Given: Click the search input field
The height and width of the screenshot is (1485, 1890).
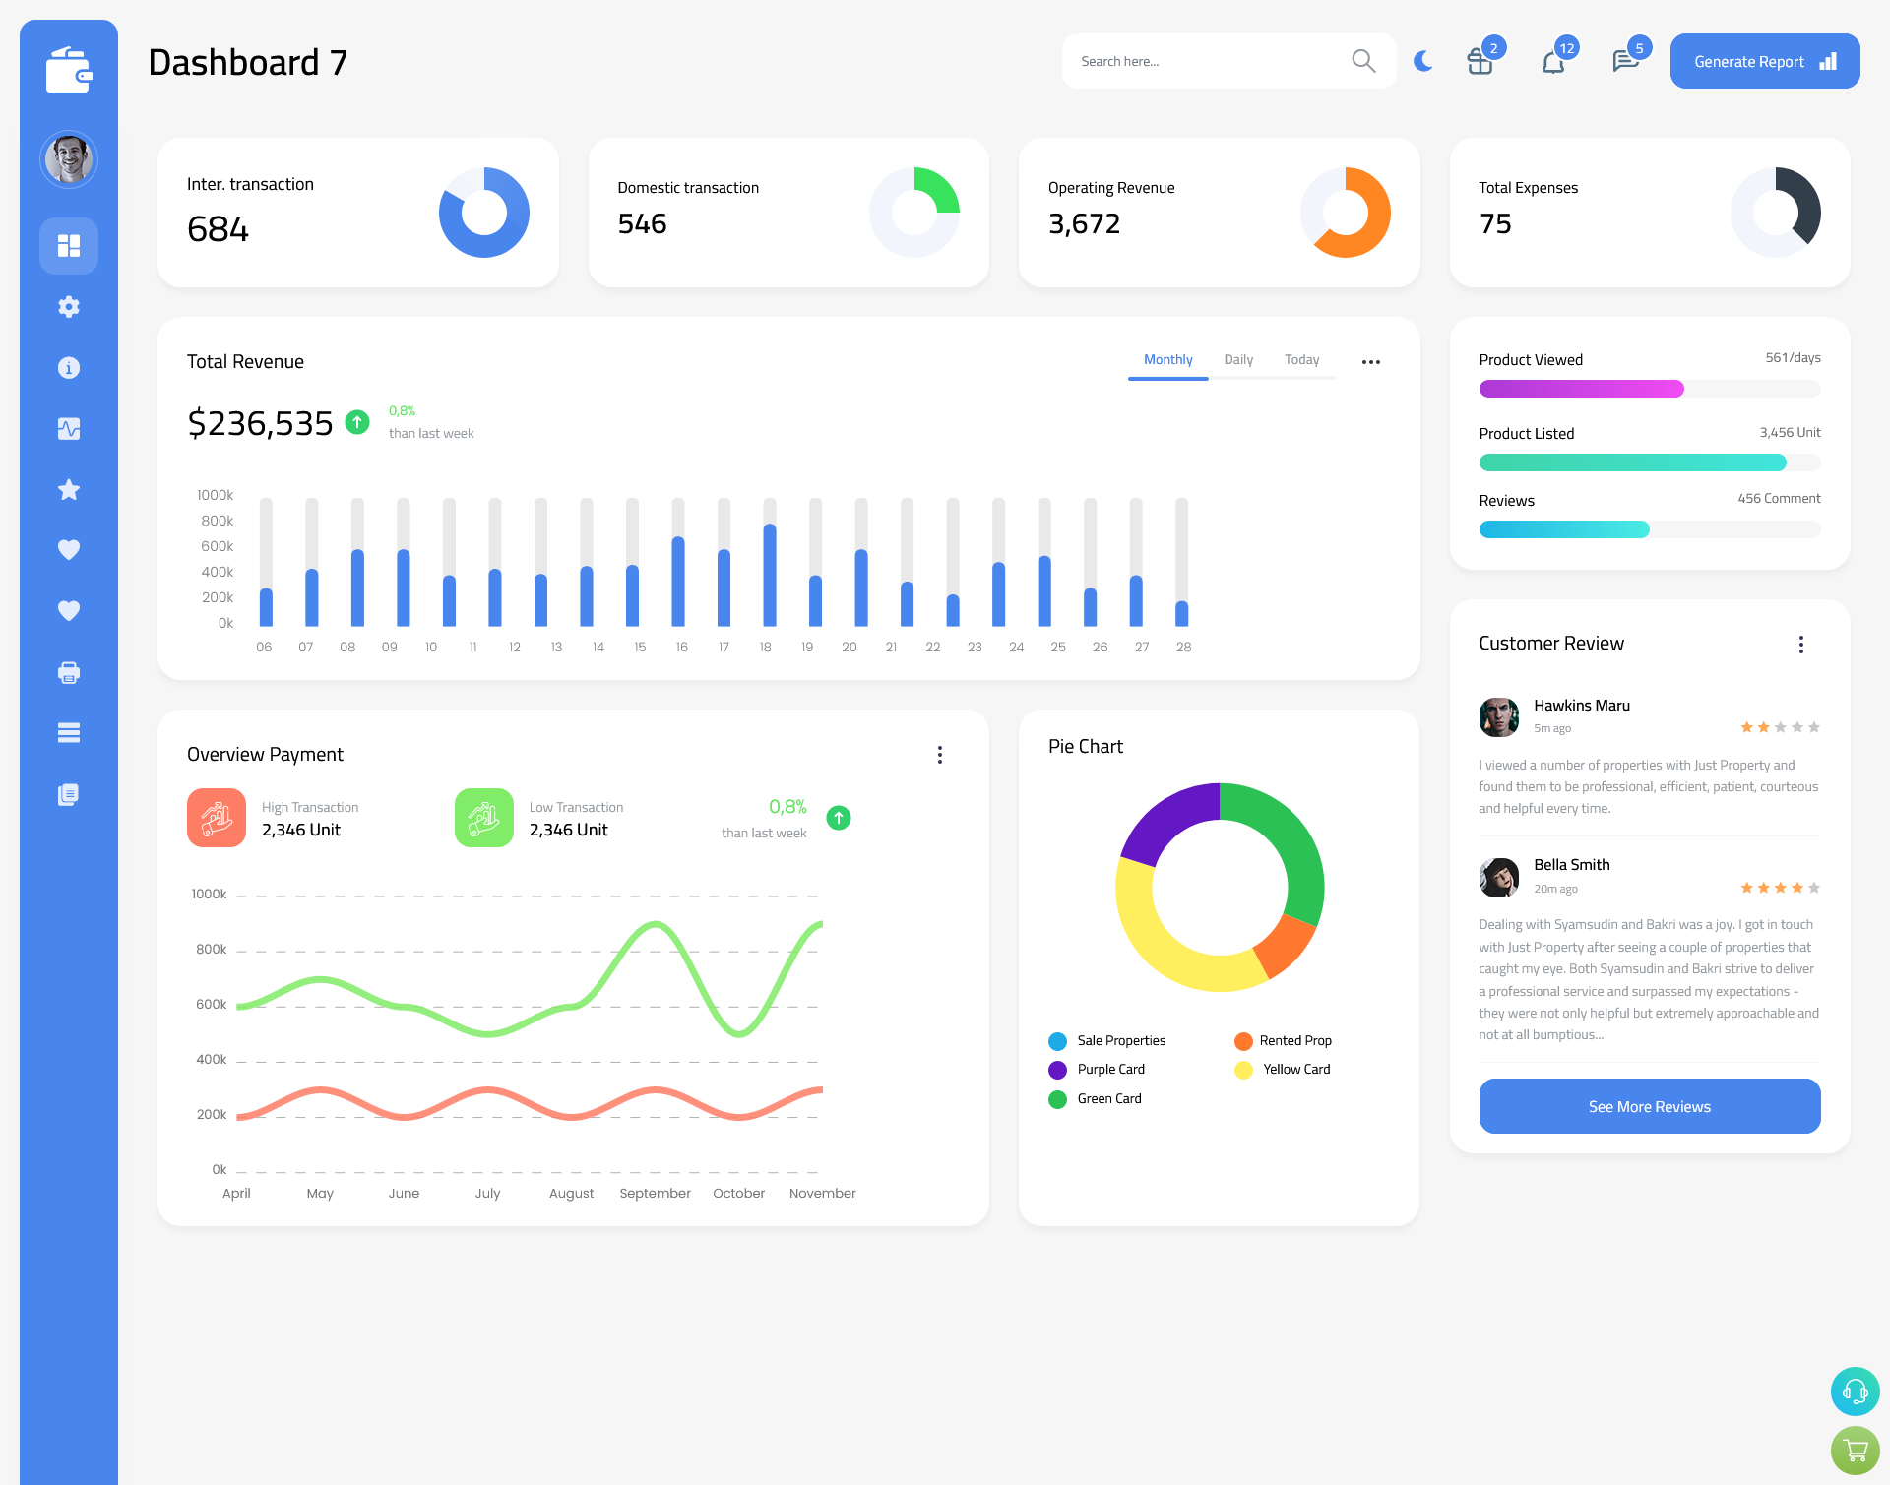Looking at the screenshot, I should pos(1206,61).
